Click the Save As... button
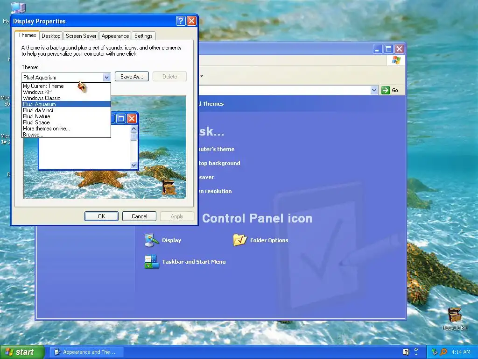478x359 pixels. coord(132,77)
